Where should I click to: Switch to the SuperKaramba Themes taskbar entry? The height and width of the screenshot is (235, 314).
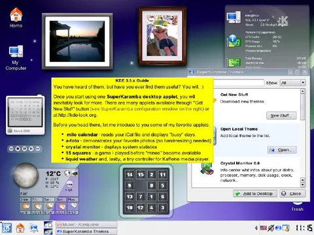point(86,231)
